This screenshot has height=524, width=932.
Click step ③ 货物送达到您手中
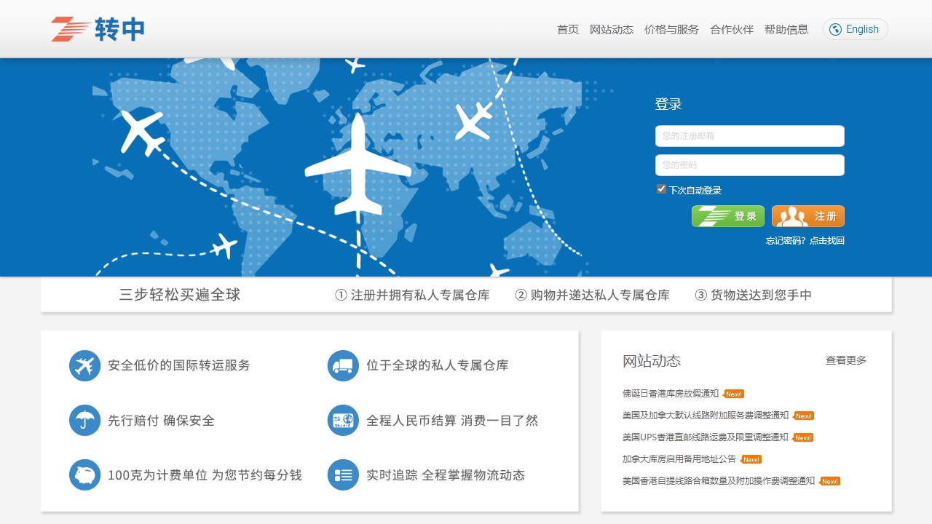coord(753,295)
